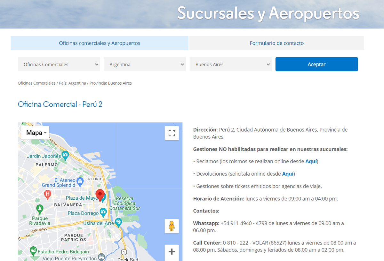Select Oficinas comerciales y Aeropuertos tab
The image size is (384, 261).
coord(100,43)
